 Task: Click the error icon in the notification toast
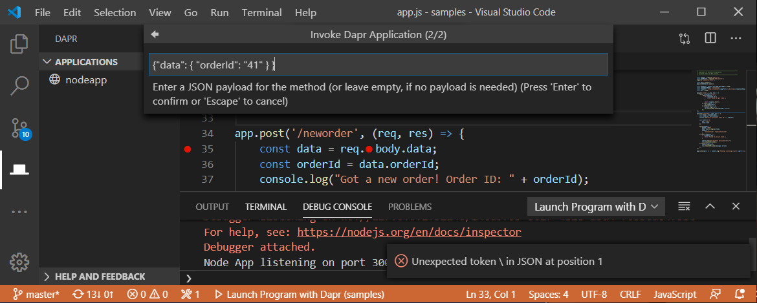click(401, 261)
